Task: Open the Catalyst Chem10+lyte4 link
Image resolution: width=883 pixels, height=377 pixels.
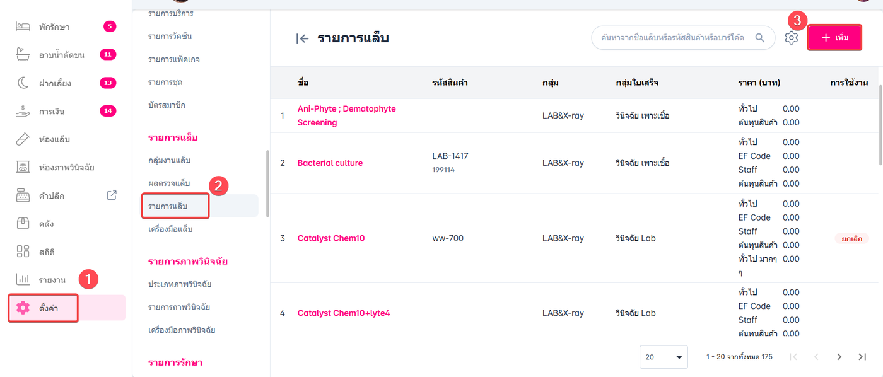Action: coord(344,313)
